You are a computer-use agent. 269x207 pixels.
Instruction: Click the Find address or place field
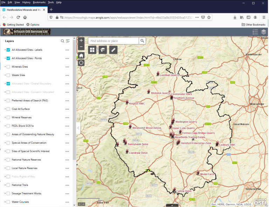tap(113, 41)
